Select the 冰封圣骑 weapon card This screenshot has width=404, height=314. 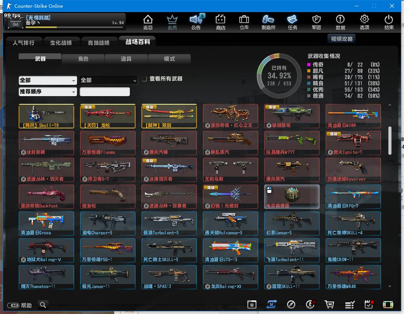pyautogui.click(x=46, y=143)
